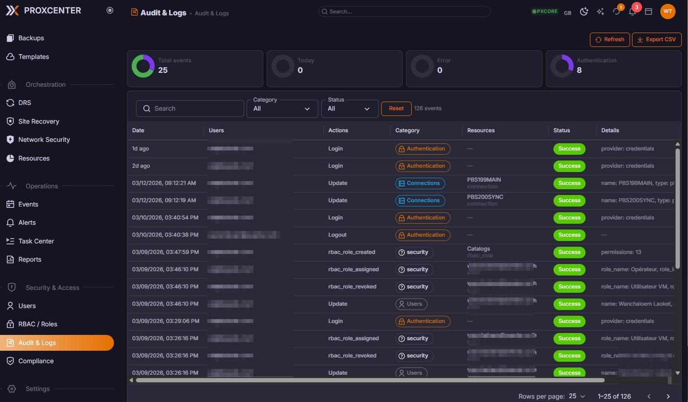Open Network Security in the sidebar
Viewport: 688px width, 402px height.
point(44,140)
